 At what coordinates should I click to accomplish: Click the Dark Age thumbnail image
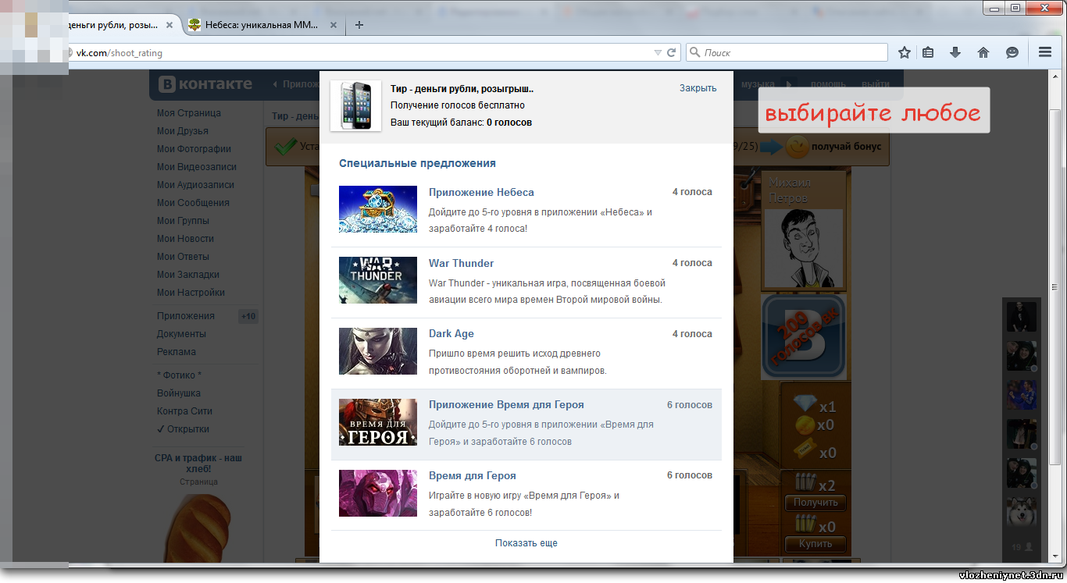(378, 351)
